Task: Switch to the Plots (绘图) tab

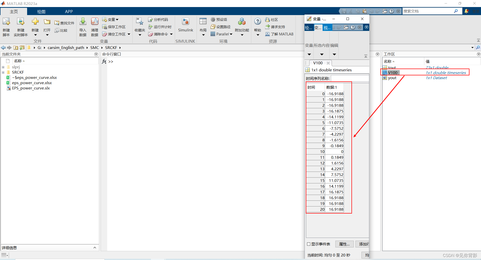Action: [x=41, y=12]
